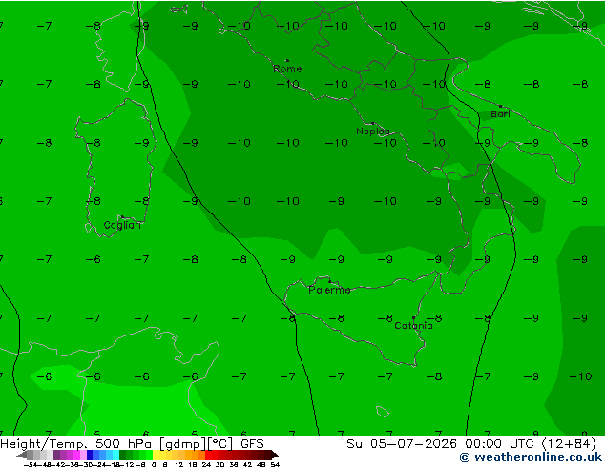The width and height of the screenshot is (605, 467).
Task: Click the Palermo city label
Action: [x=329, y=290]
